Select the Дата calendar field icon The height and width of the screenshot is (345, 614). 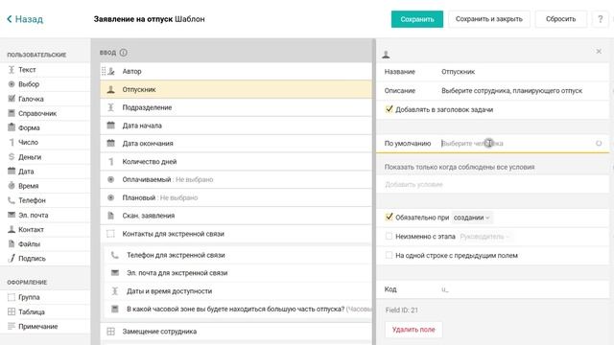[x=12, y=171]
